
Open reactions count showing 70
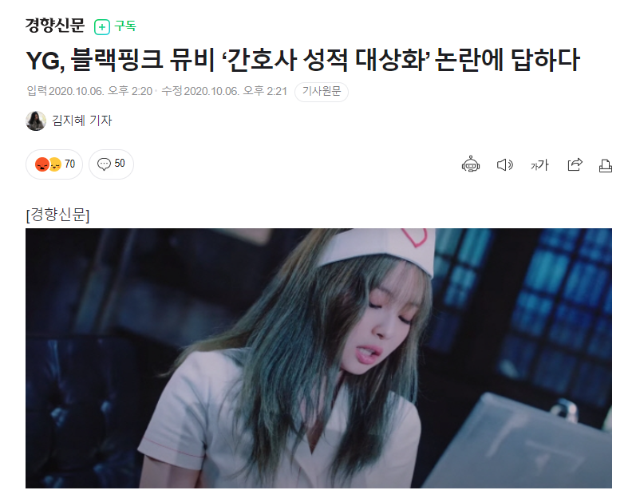coord(69,164)
